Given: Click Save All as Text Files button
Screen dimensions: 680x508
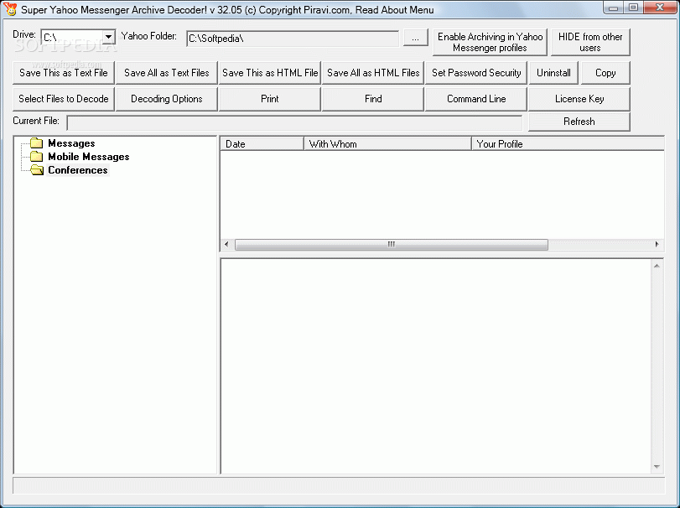Looking at the screenshot, I should [x=167, y=73].
